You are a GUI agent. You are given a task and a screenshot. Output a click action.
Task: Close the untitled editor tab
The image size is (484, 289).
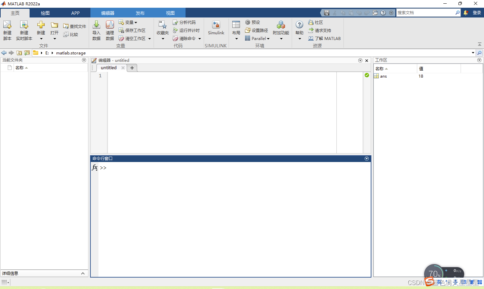pyautogui.click(x=123, y=68)
